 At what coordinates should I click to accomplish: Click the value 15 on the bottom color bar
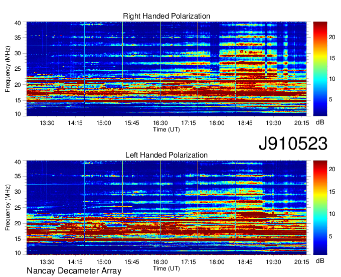coord(332,192)
